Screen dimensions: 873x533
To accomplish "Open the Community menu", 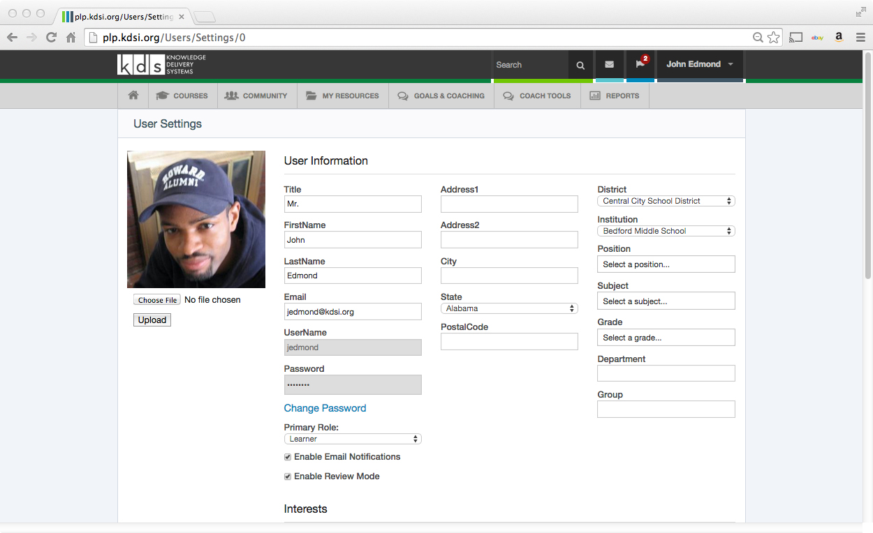I will 256,96.
